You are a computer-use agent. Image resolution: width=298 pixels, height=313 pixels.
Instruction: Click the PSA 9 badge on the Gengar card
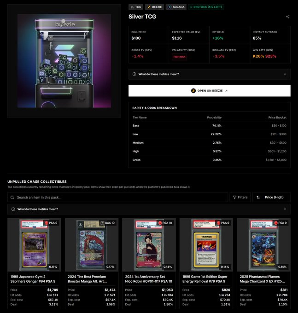pos(51,223)
